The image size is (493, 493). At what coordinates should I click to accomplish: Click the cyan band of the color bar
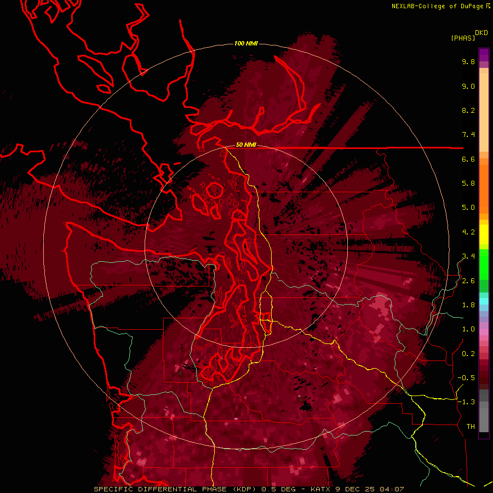(484, 301)
